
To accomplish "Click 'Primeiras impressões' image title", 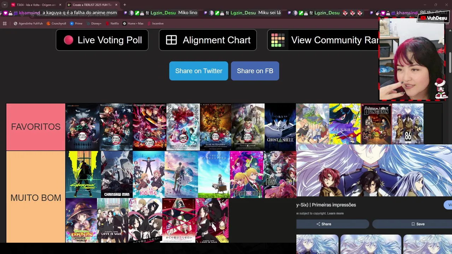I will [334, 205].
